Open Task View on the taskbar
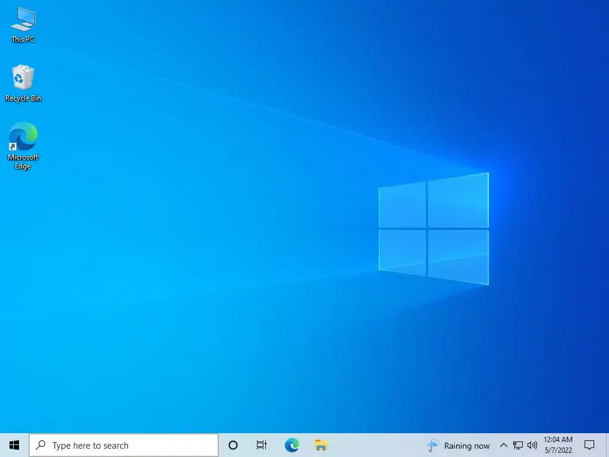Image resolution: width=609 pixels, height=457 pixels. [x=262, y=445]
